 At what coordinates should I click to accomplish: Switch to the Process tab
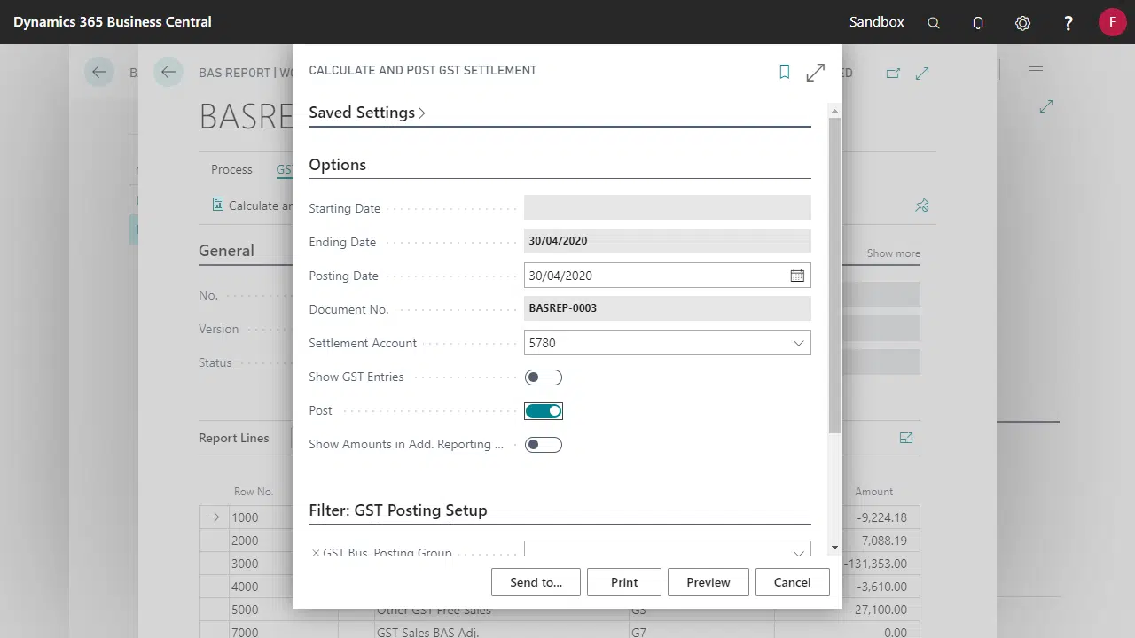(231, 169)
